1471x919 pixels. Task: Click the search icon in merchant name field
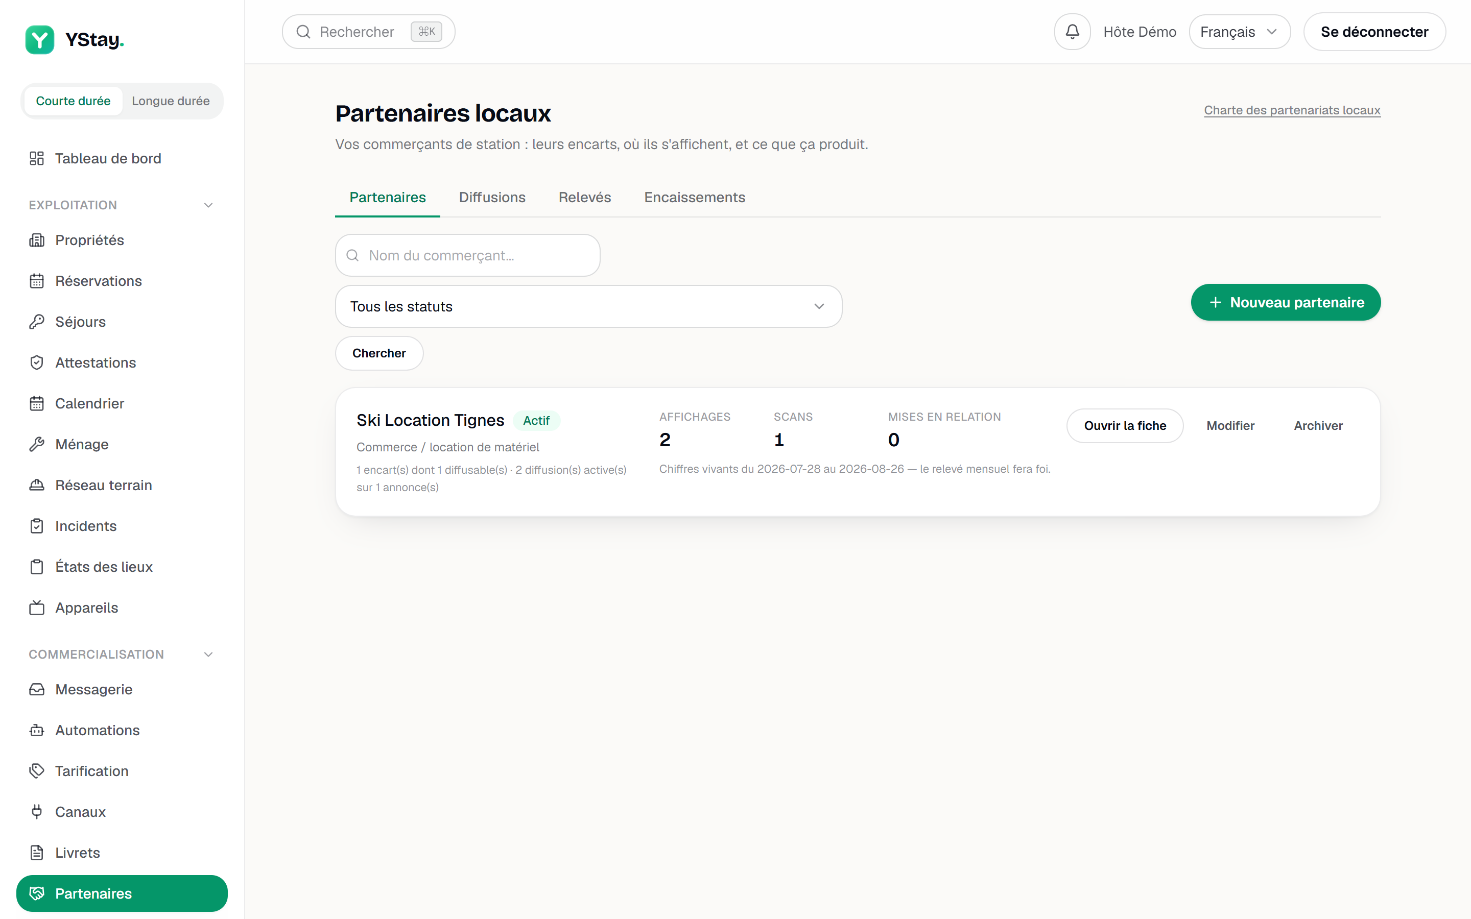click(x=352, y=255)
